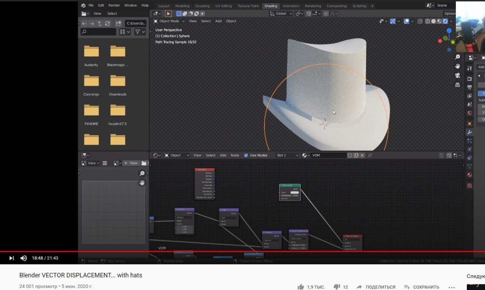Open the node editor Node menu
This screenshot has width=485, height=290.
point(235,155)
